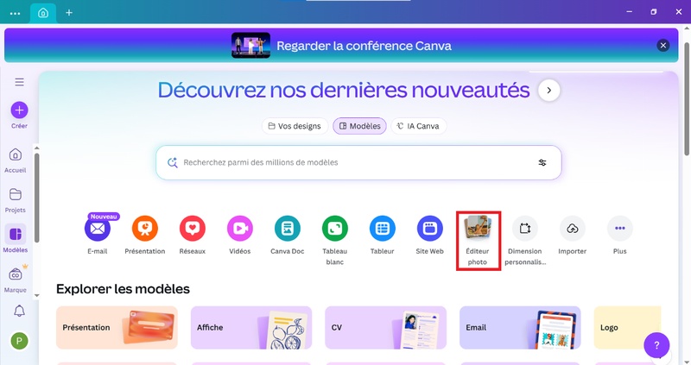Toggle the hamburger sidebar menu
The height and width of the screenshot is (365, 691).
point(19,82)
